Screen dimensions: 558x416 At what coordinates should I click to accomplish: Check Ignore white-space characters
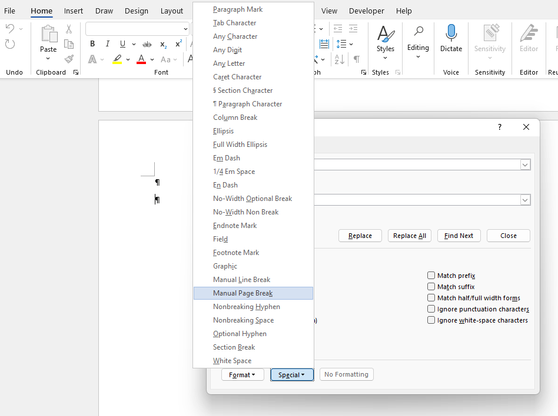click(x=430, y=320)
